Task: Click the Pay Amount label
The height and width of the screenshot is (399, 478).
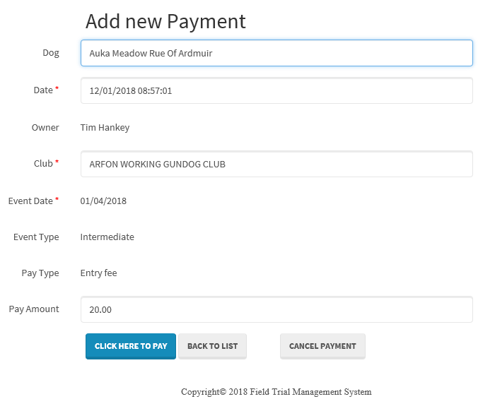Action: (x=34, y=309)
